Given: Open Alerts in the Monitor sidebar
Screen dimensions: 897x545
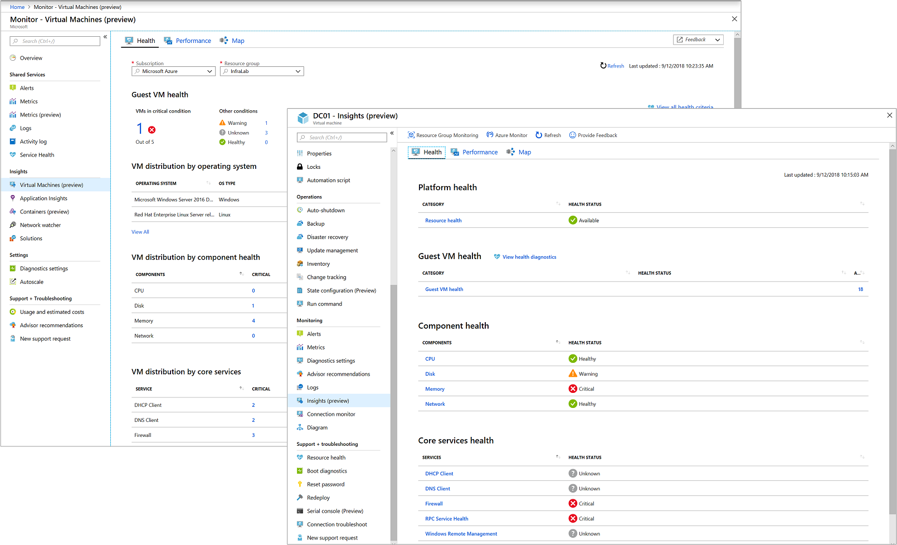Looking at the screenshot, I should pyautogui.click(x=26, y=87).
